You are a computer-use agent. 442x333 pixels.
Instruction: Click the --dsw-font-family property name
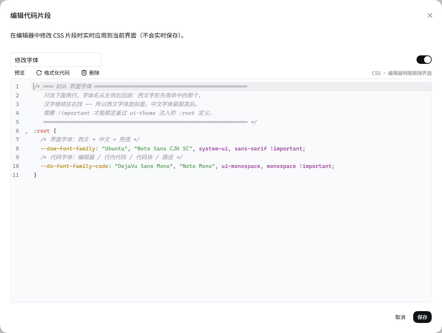[x=68, y=149]
